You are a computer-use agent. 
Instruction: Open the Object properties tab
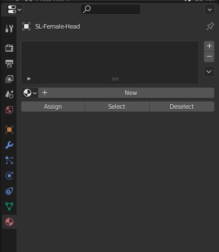click(9, 130)
